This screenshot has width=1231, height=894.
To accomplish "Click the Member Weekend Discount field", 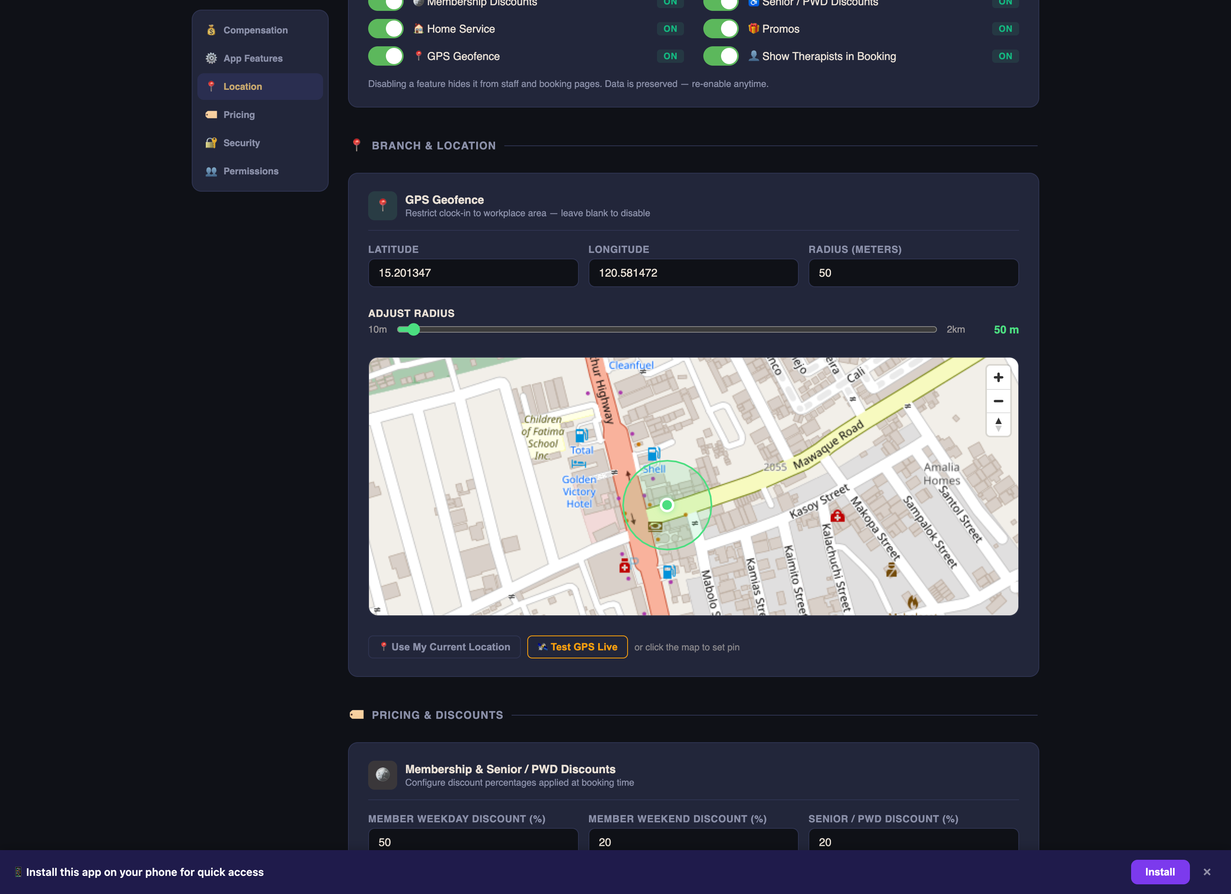I will [693, 840].
